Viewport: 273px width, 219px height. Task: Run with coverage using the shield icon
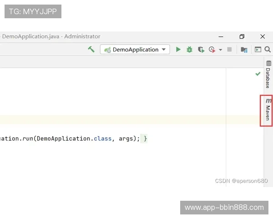(201, 49)
